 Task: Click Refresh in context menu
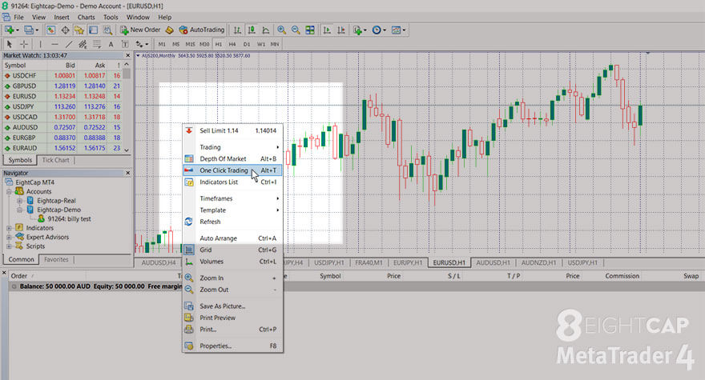point(233,222)
